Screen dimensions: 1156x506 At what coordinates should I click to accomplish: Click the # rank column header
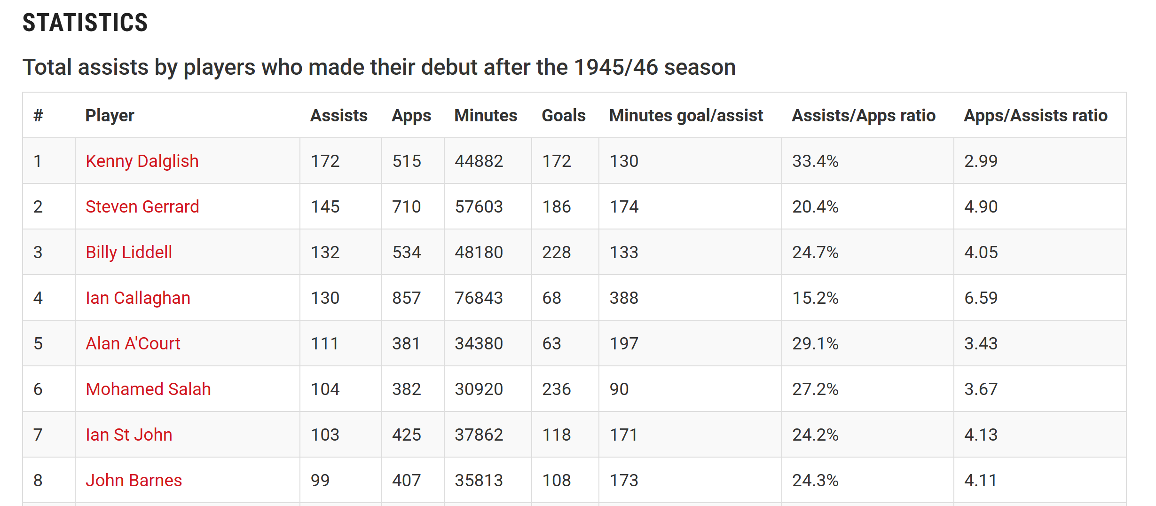pos(38,116)
